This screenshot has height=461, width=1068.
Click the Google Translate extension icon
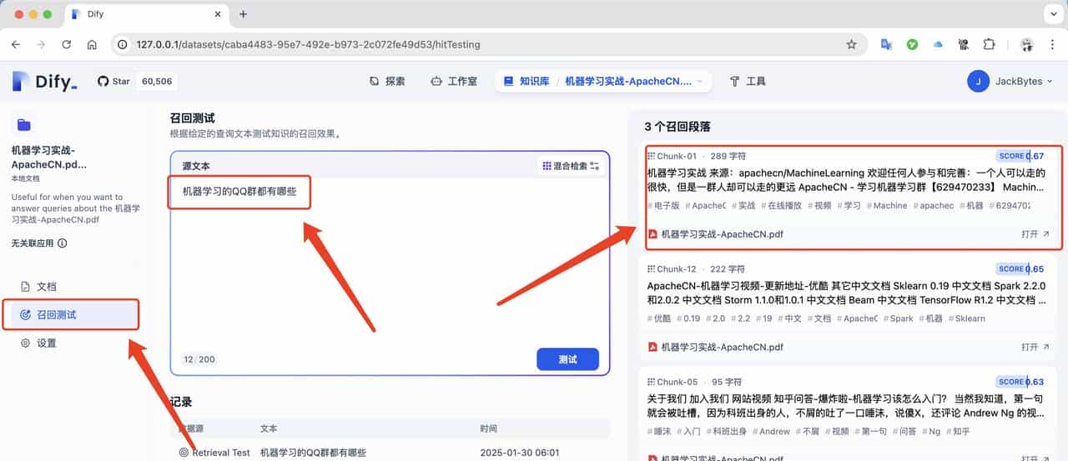coord(886,44)
